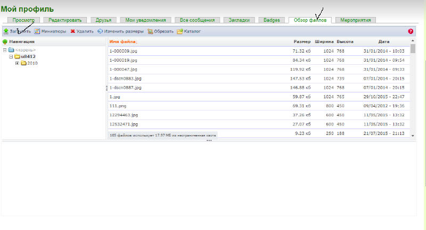Screen dimensions: 426x230
Task: Select file 111.png
Action: click(118, 106)
